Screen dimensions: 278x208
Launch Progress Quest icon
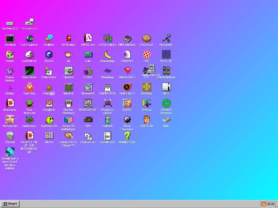[x=108, y=103]
